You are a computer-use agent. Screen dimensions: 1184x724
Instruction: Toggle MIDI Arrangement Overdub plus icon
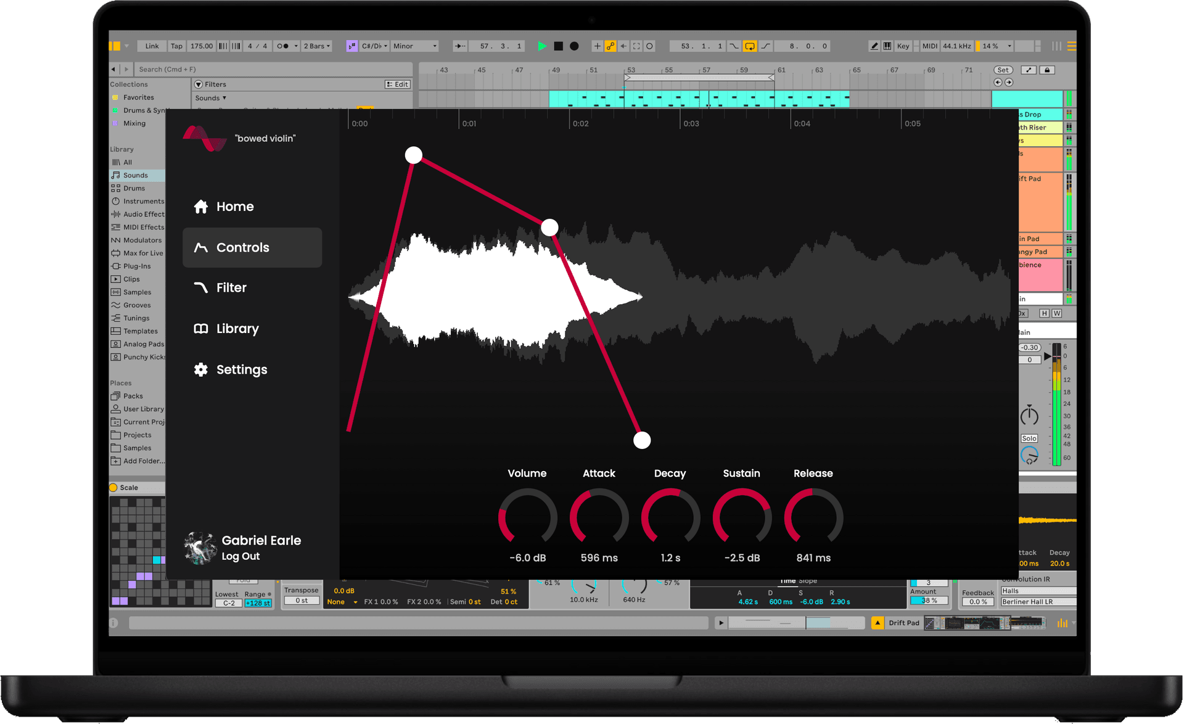click(597, 46)
